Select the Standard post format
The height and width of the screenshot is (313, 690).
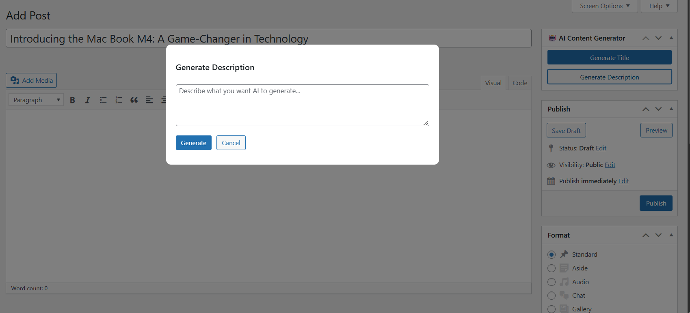coord(552,255)
